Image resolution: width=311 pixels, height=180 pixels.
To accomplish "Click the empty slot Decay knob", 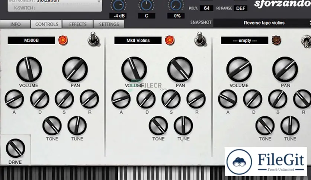I will pyautogui.click(x=253, y=99).
